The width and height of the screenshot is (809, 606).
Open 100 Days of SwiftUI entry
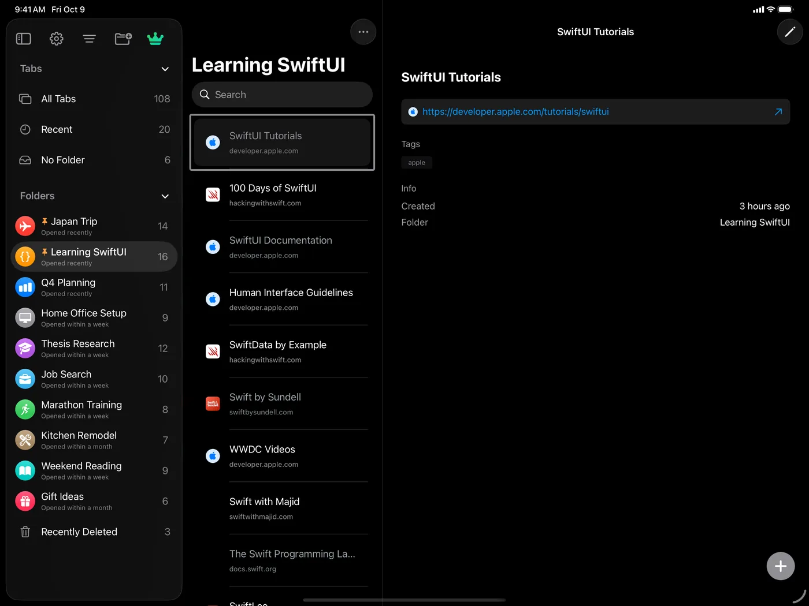[282, 194]
